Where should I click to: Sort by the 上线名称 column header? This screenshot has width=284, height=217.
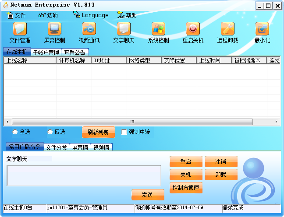click(30, 60)
